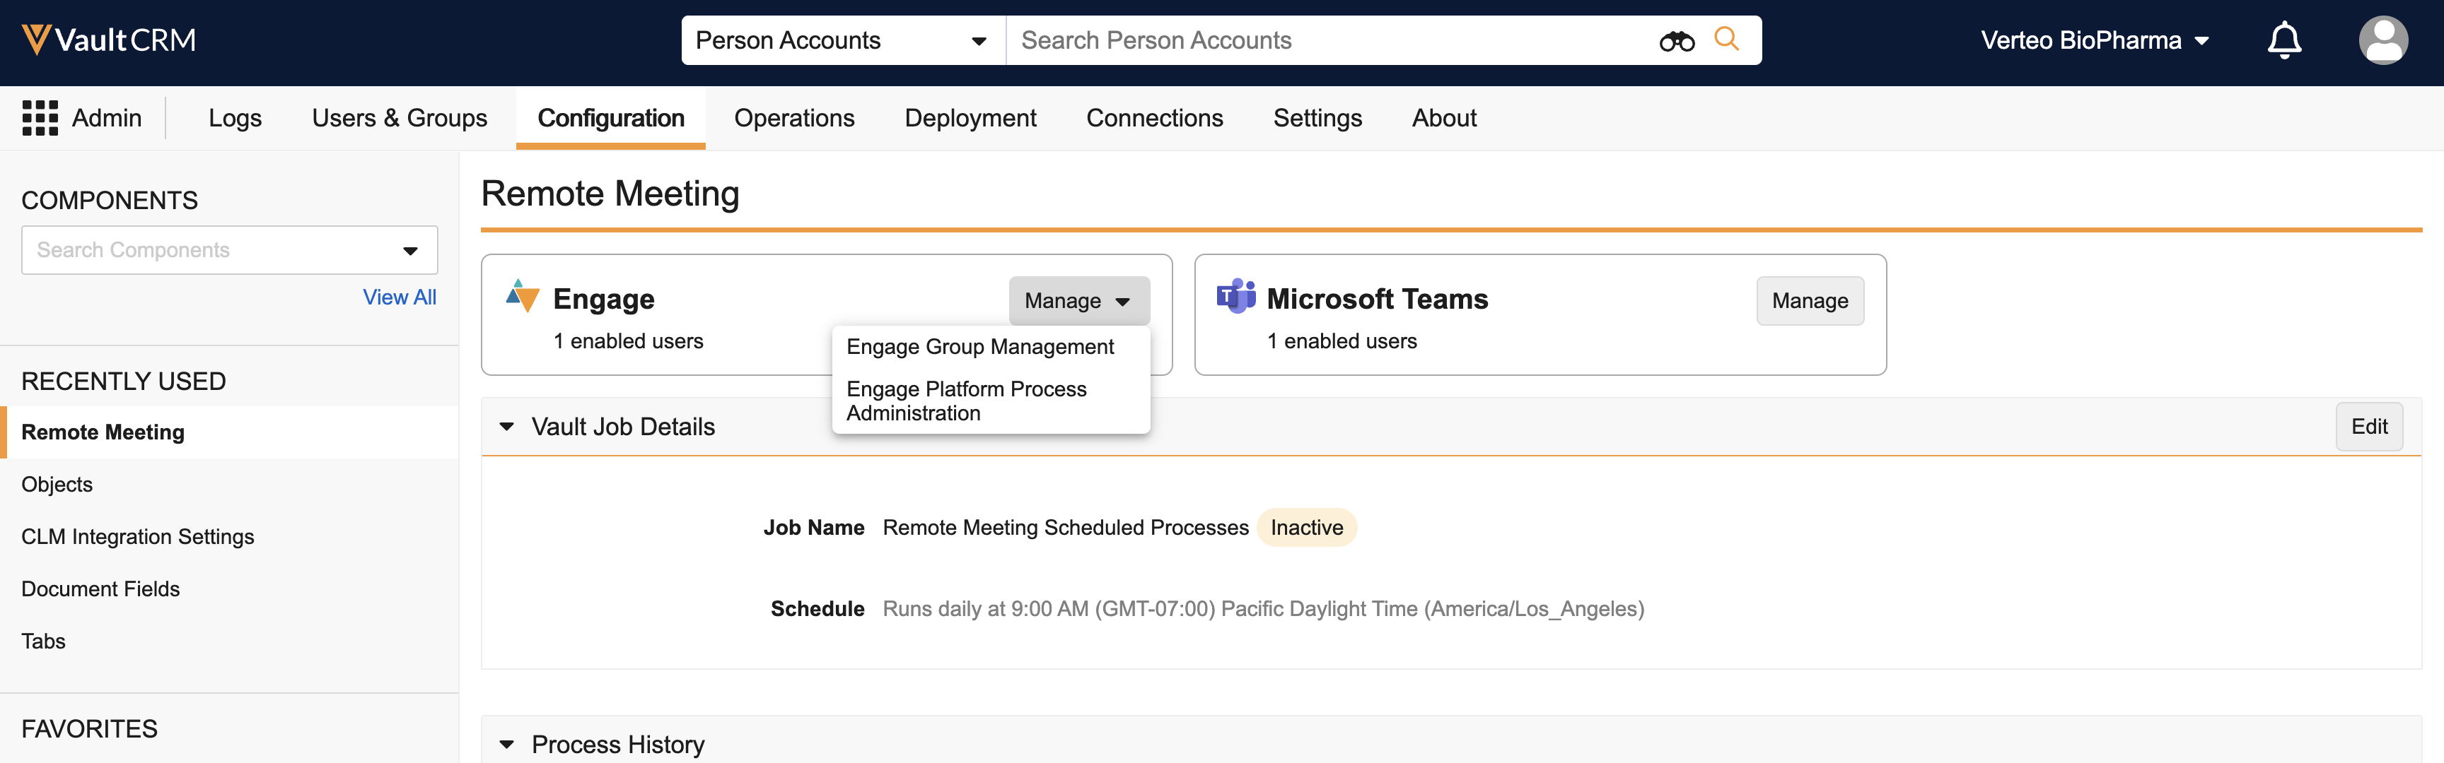Image resolution: width=2444 pixels, height=763 pixels.
Task: Click the View All components link
Action: (398, 297)
